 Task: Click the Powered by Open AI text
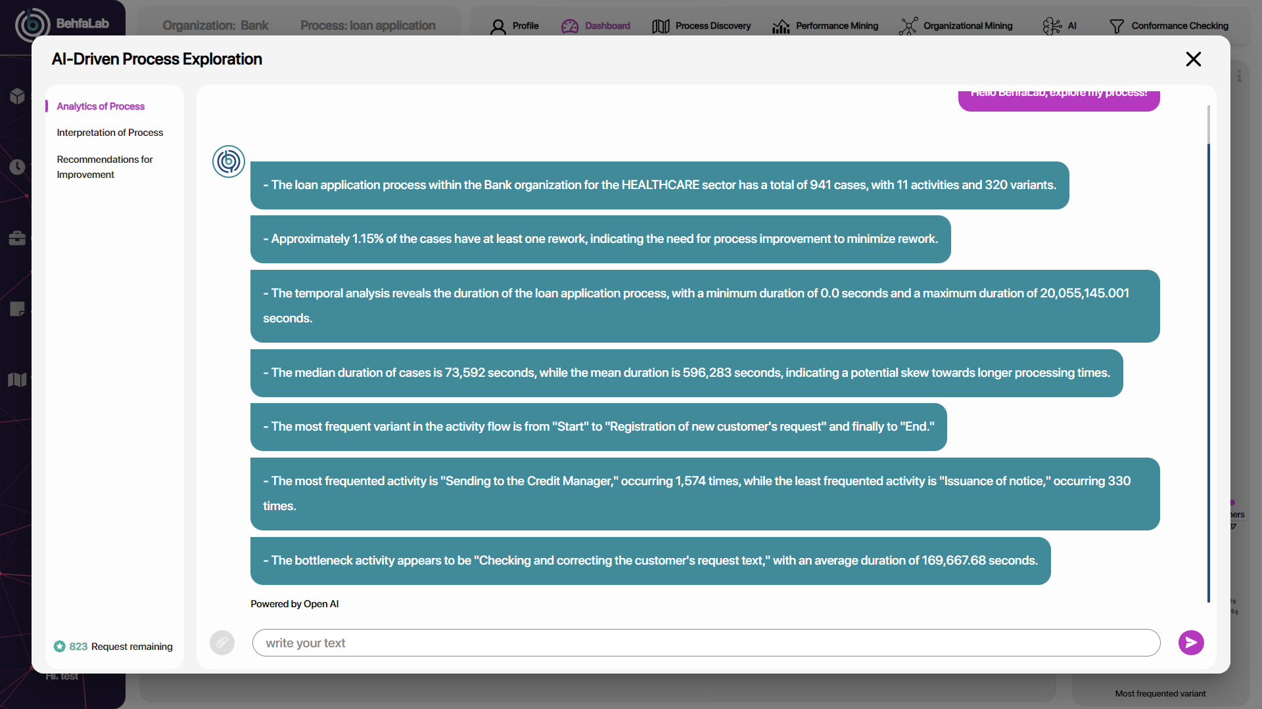click(294, 604)
